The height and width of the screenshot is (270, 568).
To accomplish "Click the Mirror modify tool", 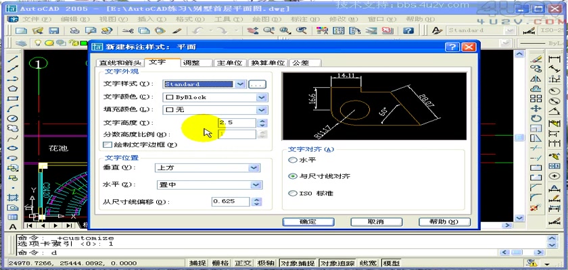I will pos(536,79).
